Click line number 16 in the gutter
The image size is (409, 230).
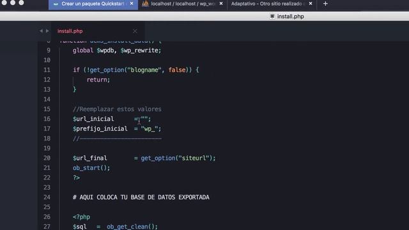[47, 119]
